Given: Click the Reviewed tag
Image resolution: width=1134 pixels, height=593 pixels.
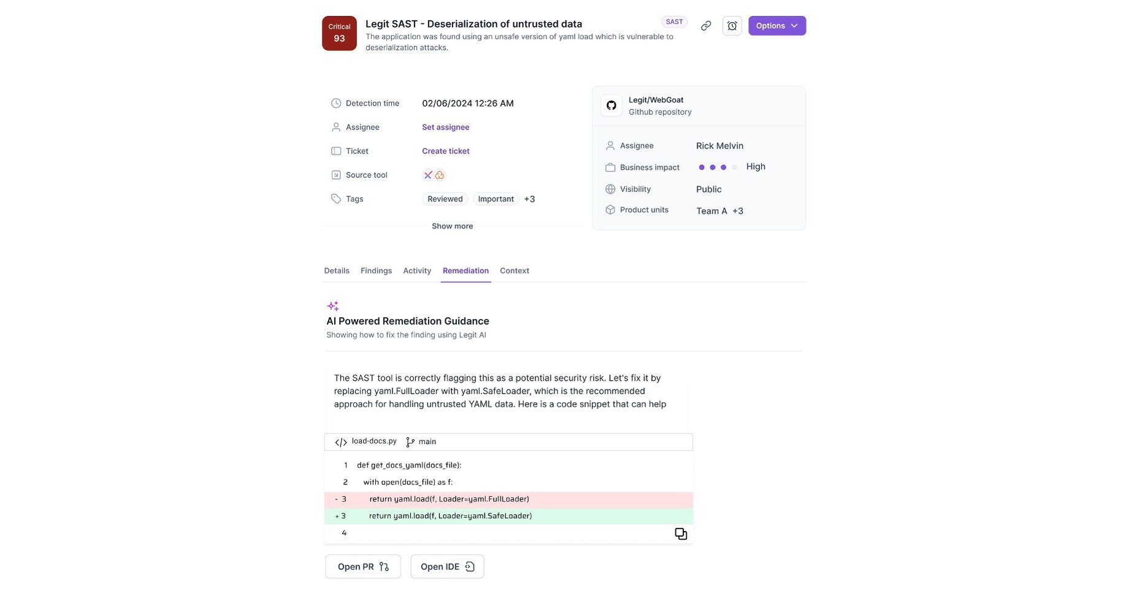Looking at the screenshot, I should coord(445,199).
